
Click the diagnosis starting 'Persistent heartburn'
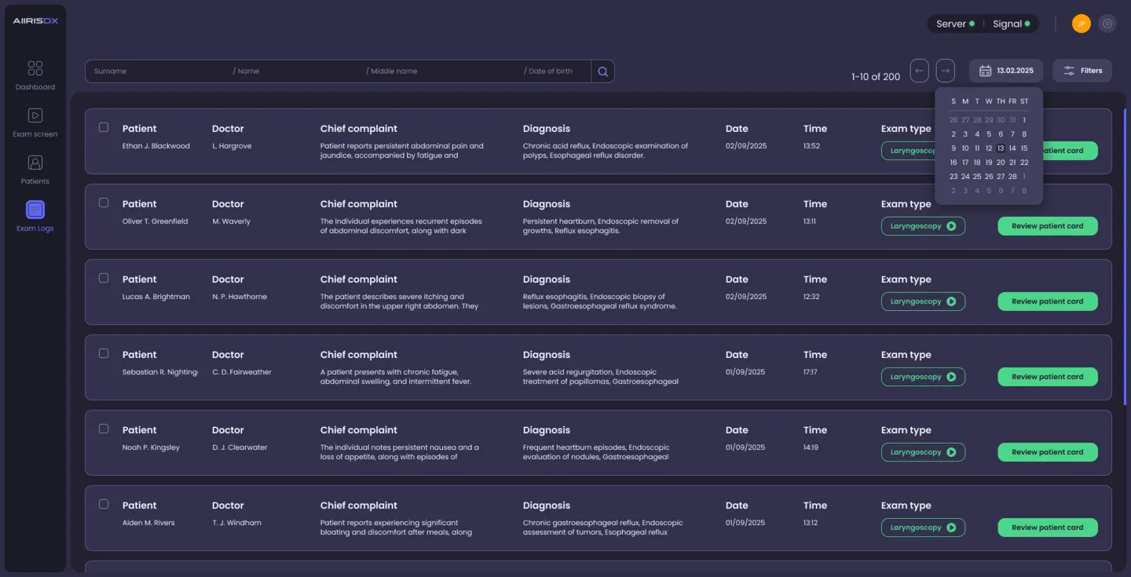click(x=601, y=226)
